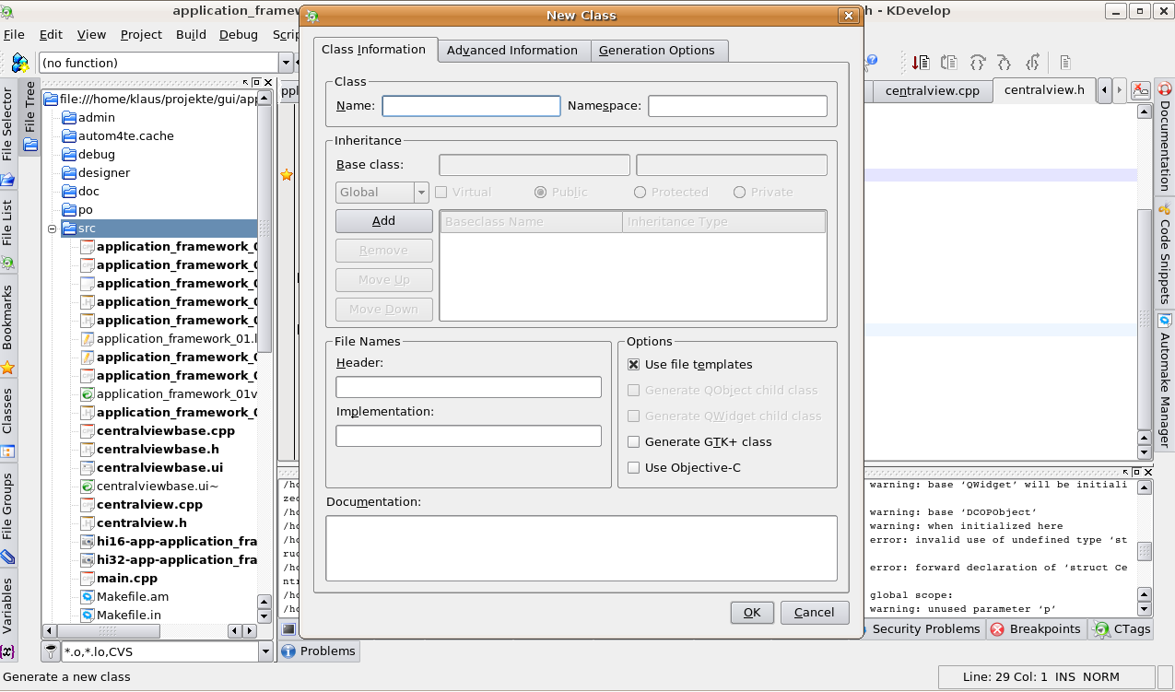Tick the Virtual inheritance checkbox
Image resolution: width=1175 pixels, height=692 pixels.
tap(441, 192)
